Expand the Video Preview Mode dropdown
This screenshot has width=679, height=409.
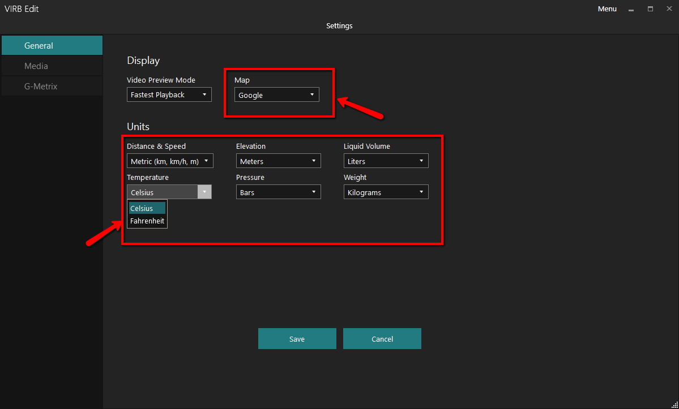169,95
